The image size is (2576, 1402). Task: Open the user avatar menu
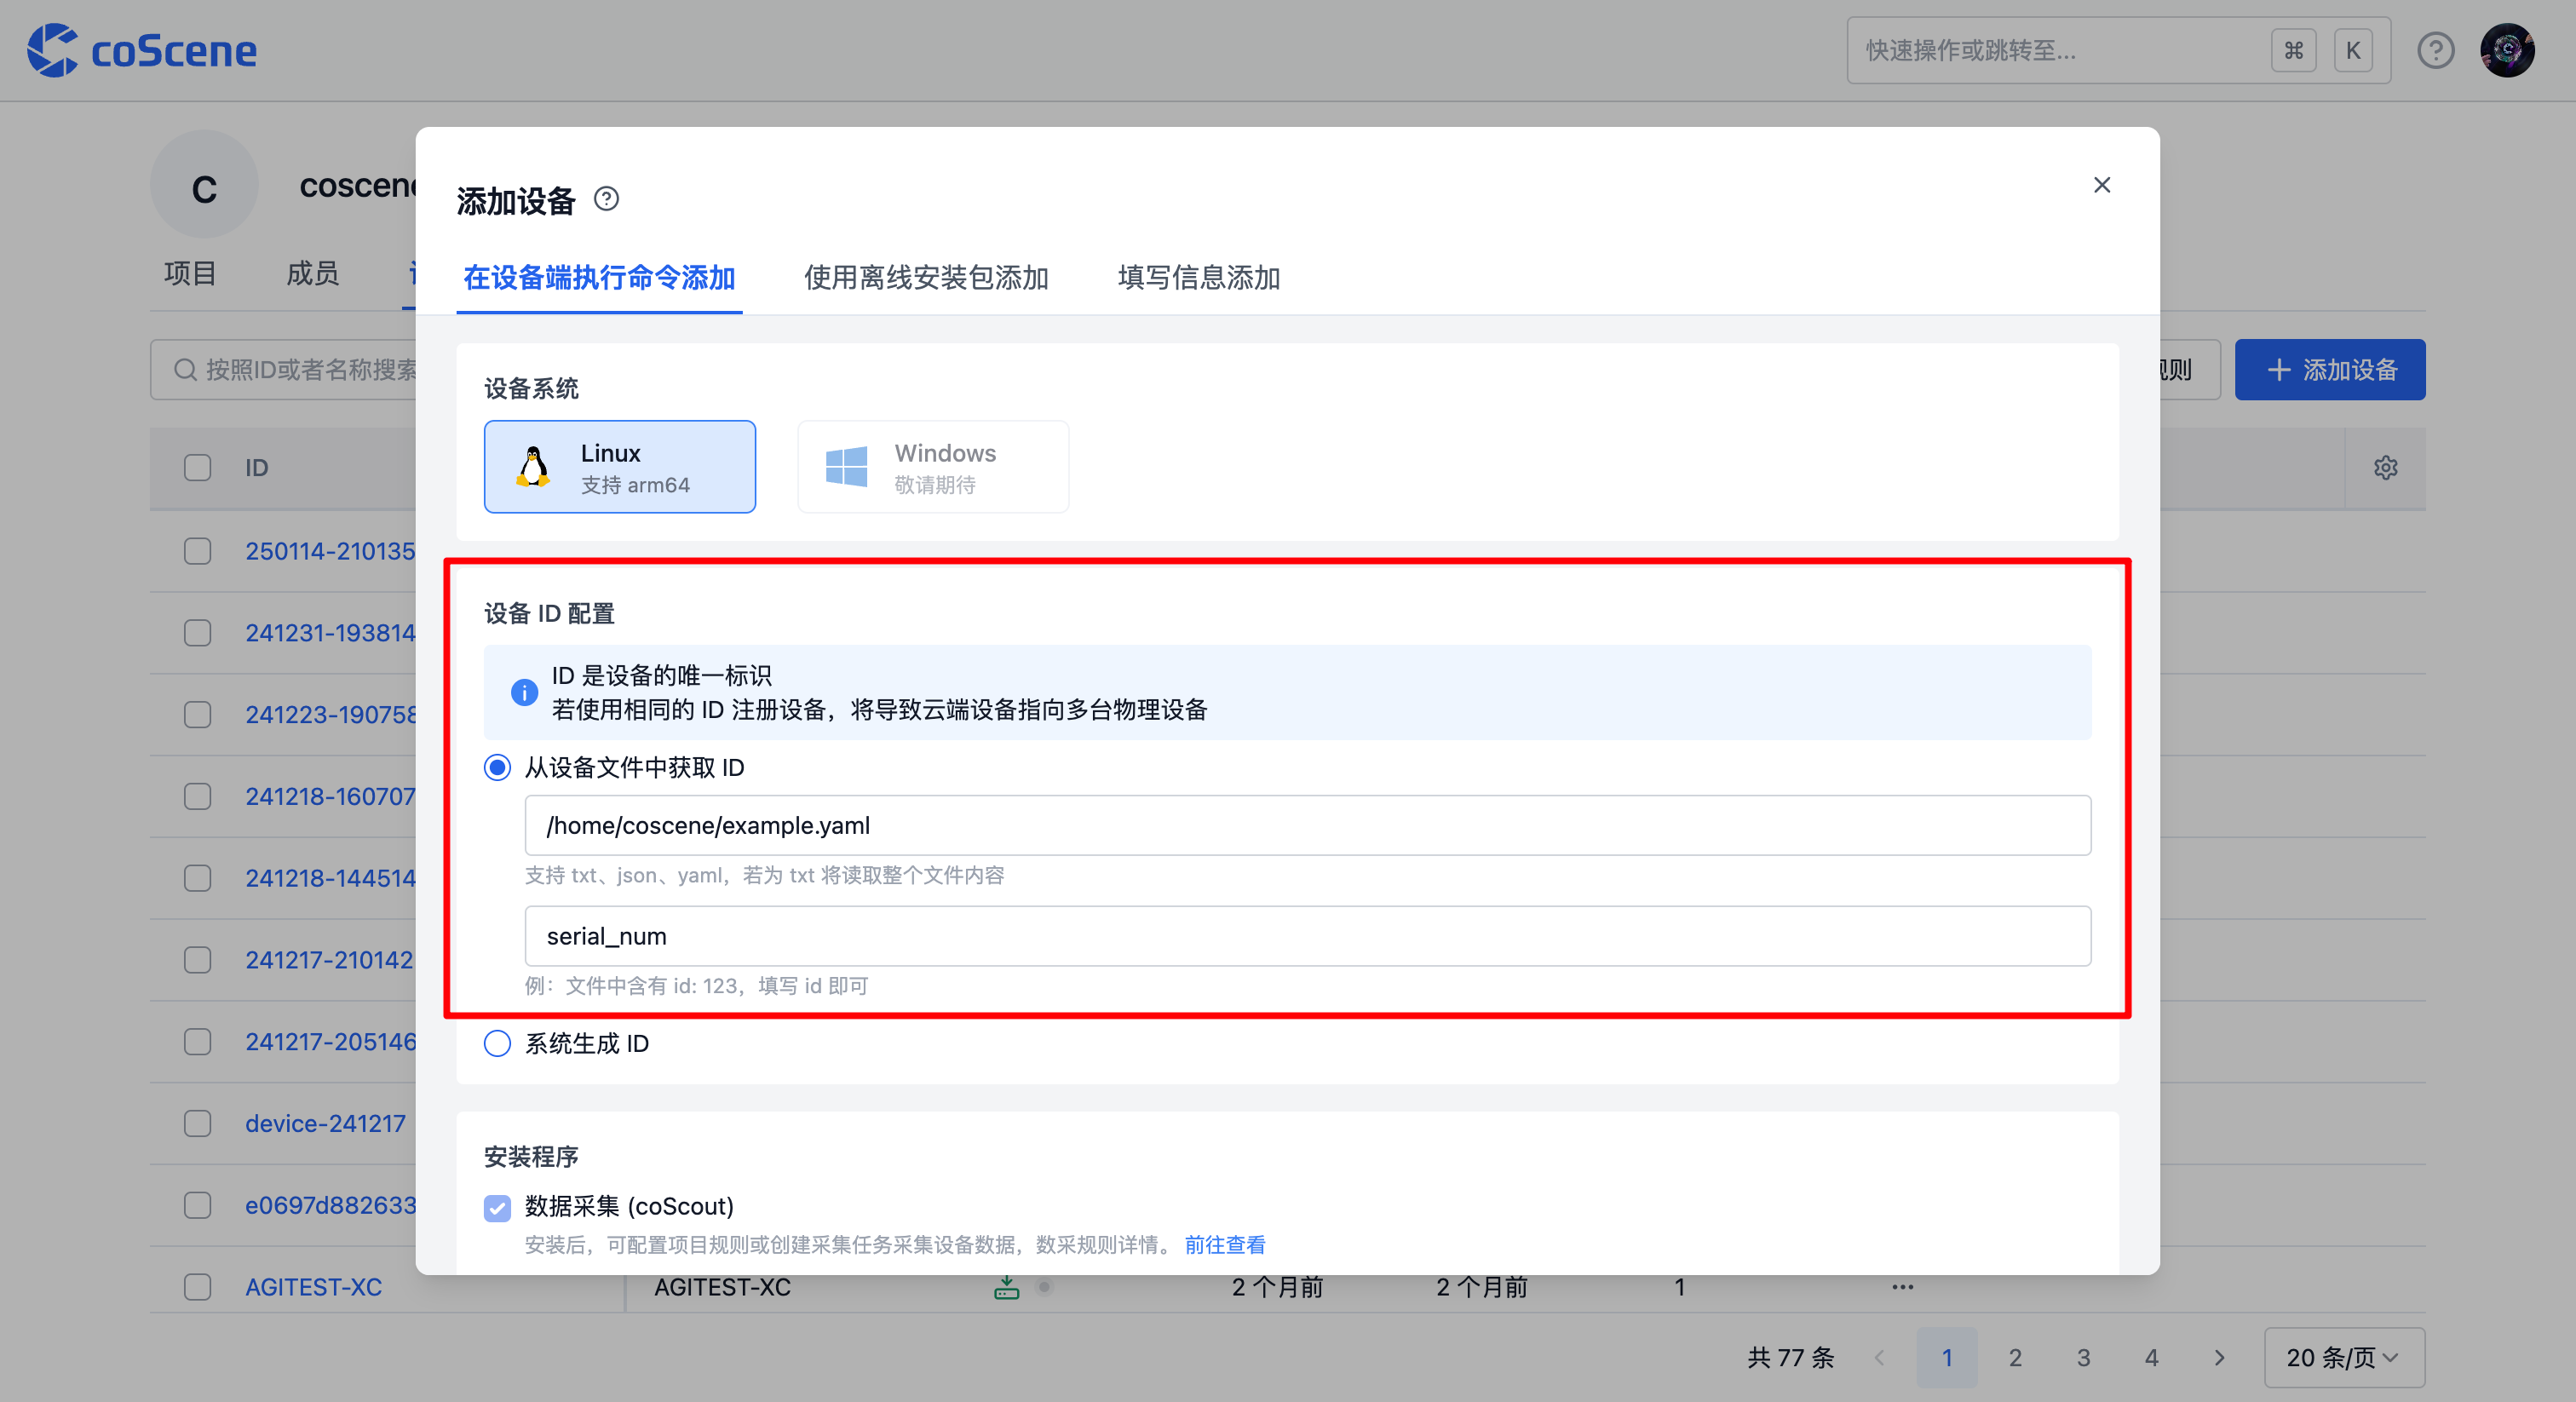pos(2507,50)
